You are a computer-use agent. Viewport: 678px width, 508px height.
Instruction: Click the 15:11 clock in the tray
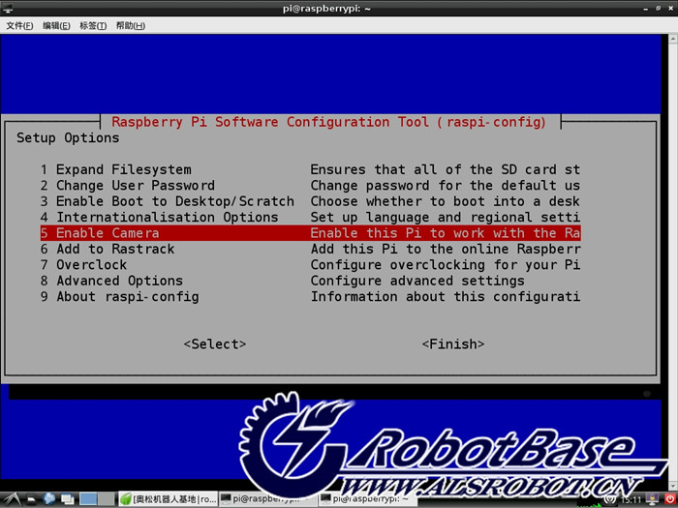click(x=632, y=500)
